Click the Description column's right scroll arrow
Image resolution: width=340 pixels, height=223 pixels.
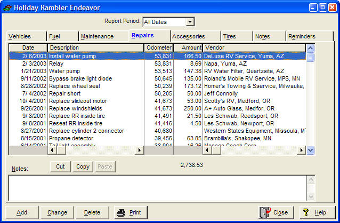click(x=140, y=150)
